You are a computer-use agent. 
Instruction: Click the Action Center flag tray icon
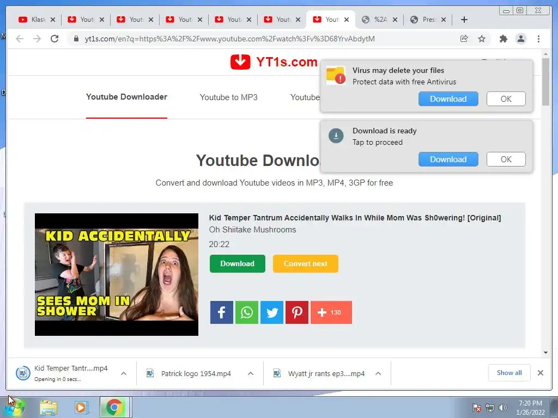(476, 408)
